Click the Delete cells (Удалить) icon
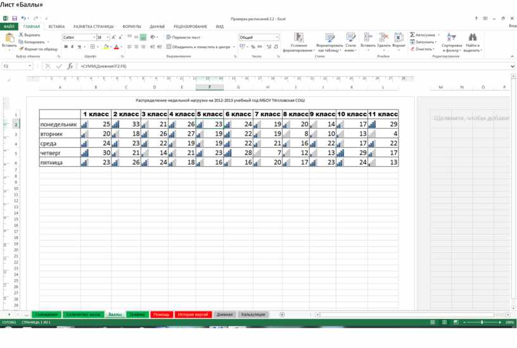Image resolution: width=517 pixels, height=348 pixels. click(x=383, y=38)
